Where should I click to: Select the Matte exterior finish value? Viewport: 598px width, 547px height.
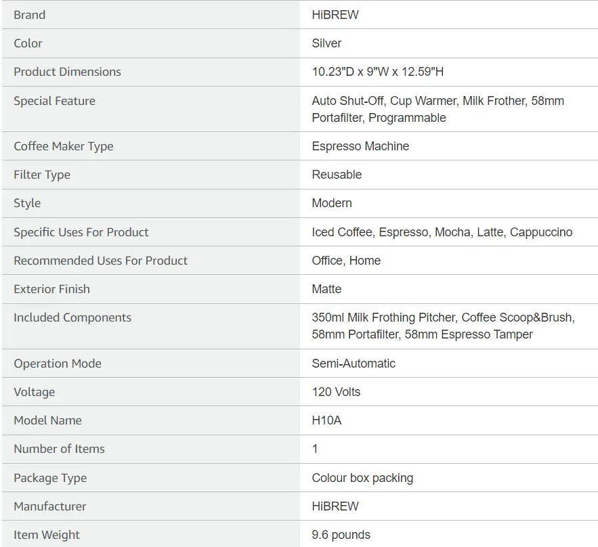(326, 289)
